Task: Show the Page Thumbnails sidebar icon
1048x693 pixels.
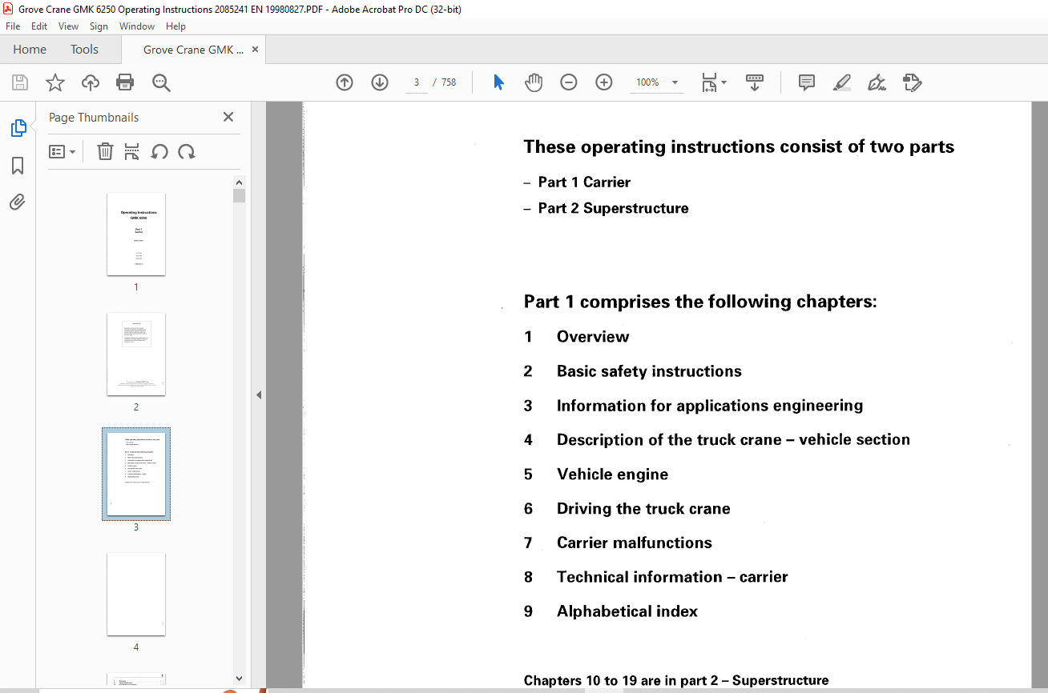Action: tap(18, 127)
